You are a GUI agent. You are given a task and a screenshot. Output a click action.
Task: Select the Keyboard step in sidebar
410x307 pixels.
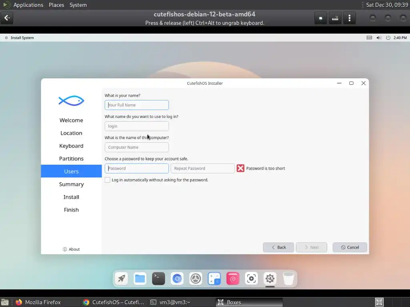pos(71,146)
